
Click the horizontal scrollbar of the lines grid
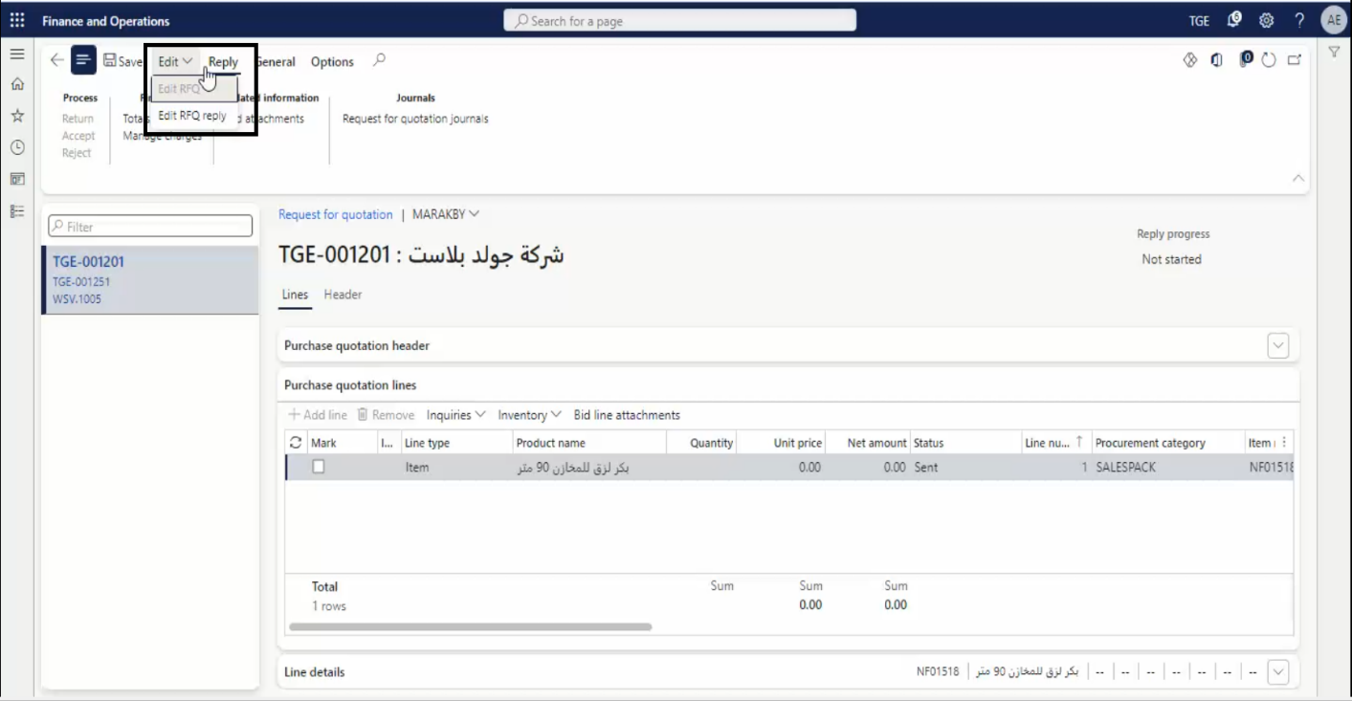470,627
